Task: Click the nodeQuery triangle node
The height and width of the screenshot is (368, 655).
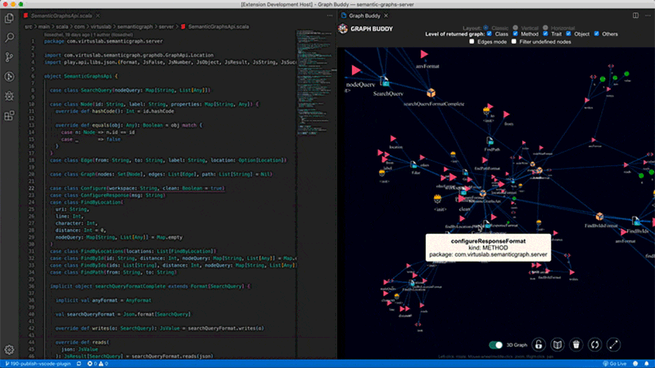Action: [x=356, y=70]
